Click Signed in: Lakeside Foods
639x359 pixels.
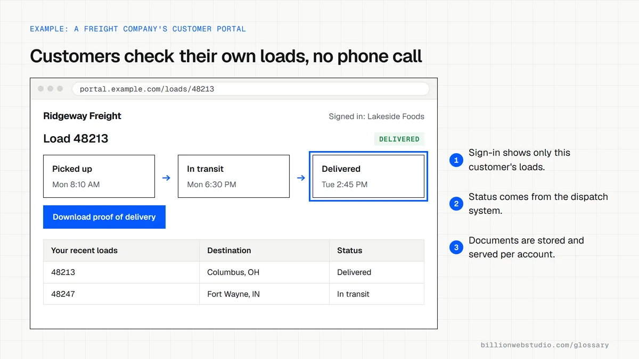376,116
